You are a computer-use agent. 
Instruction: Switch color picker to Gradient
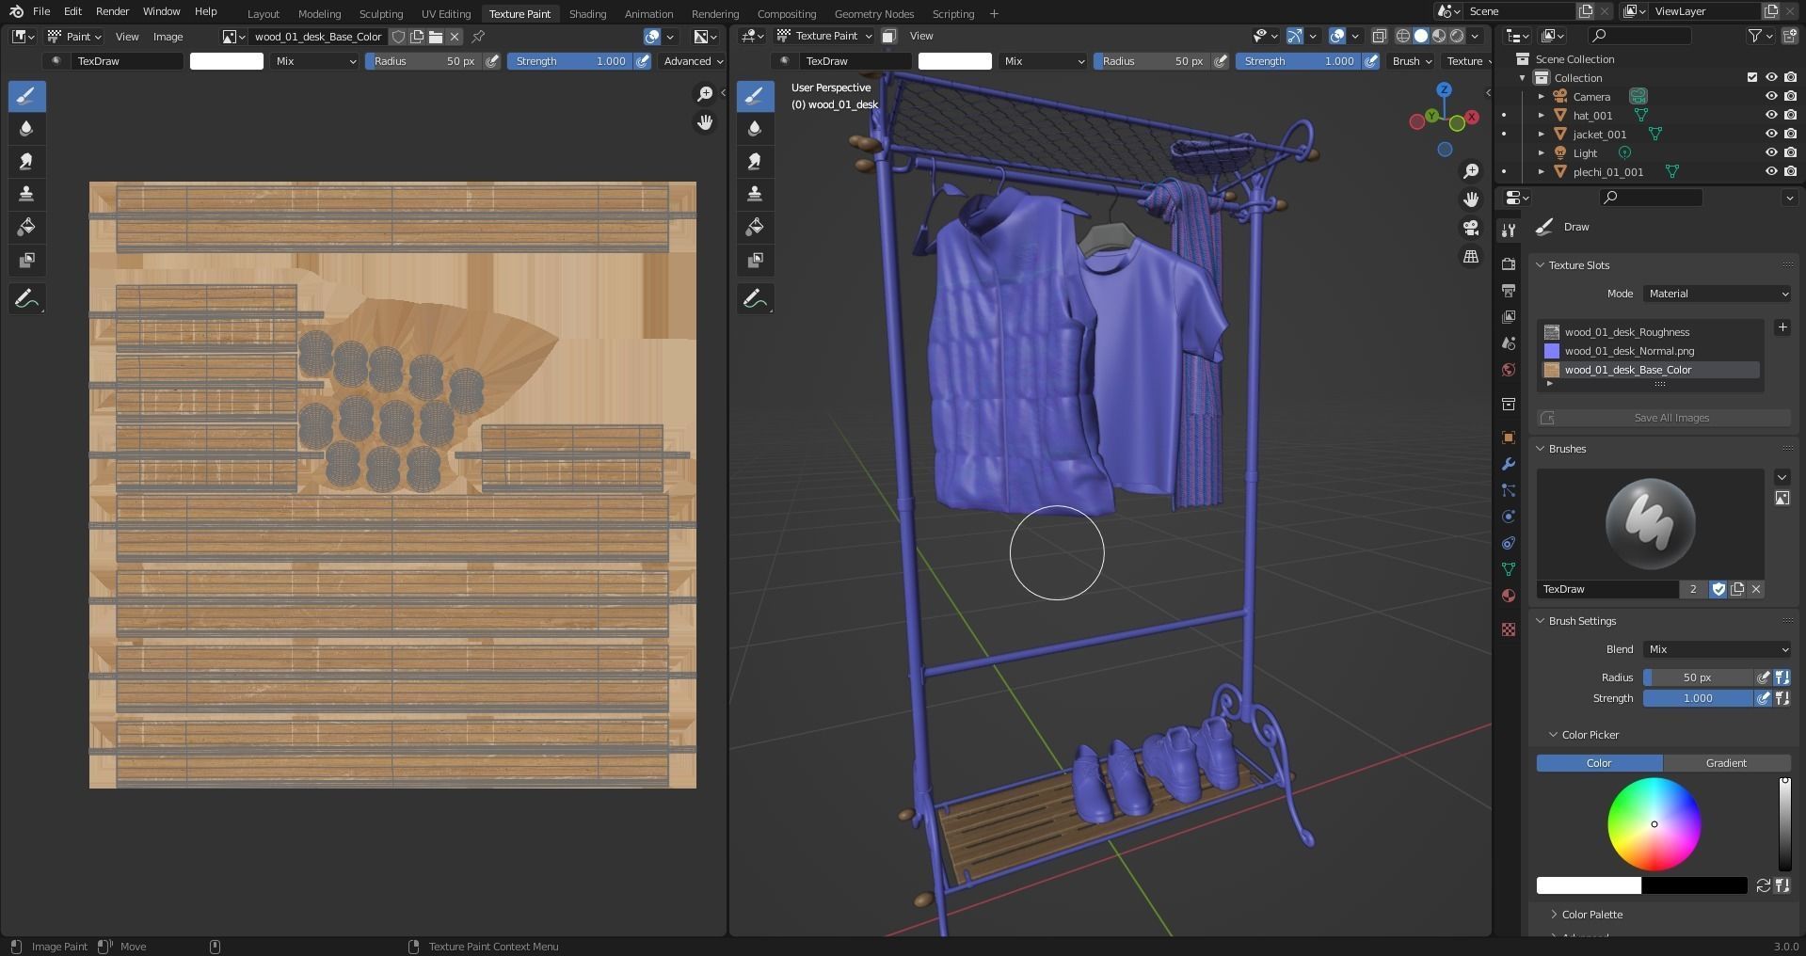[x=1727, y=763]
